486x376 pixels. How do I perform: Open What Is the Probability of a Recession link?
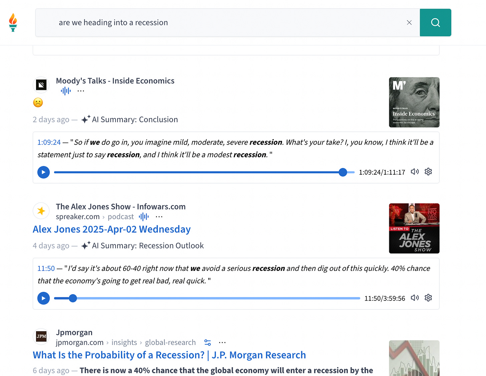click(169, 355)
